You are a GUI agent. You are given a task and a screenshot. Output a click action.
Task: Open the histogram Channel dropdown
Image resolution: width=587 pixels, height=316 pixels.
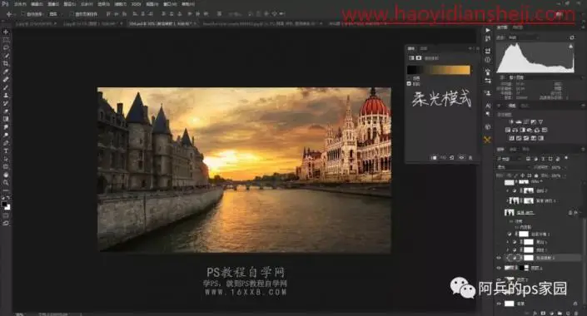[x=524, y=37]
